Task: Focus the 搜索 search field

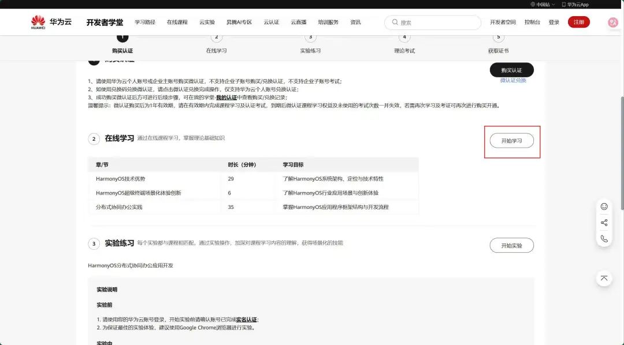Action: pyautogui.click(x=433, y=22)
